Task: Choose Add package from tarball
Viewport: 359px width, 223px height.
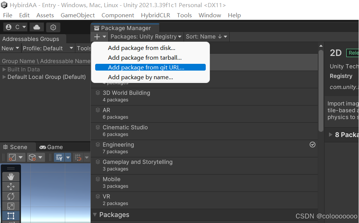Action: (x=150, y=57)
